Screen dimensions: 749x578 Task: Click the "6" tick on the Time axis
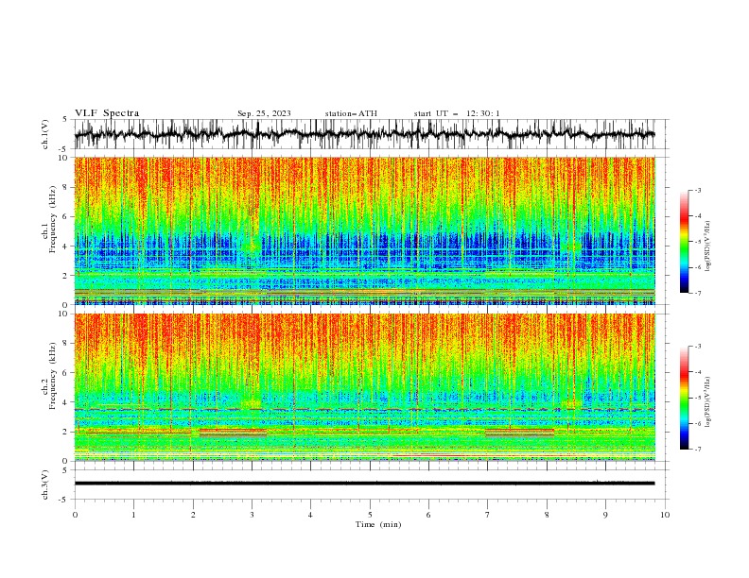(429, 515)
